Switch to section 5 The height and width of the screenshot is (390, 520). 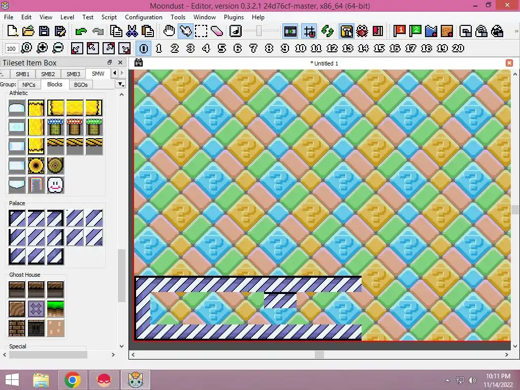coord(222,48)
